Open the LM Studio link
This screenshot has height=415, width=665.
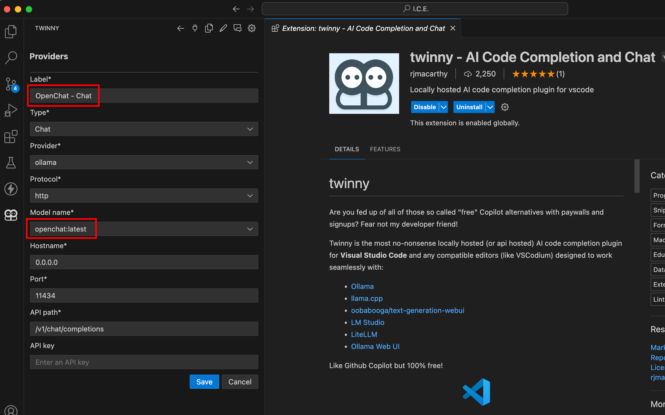(x=367, y=322)
